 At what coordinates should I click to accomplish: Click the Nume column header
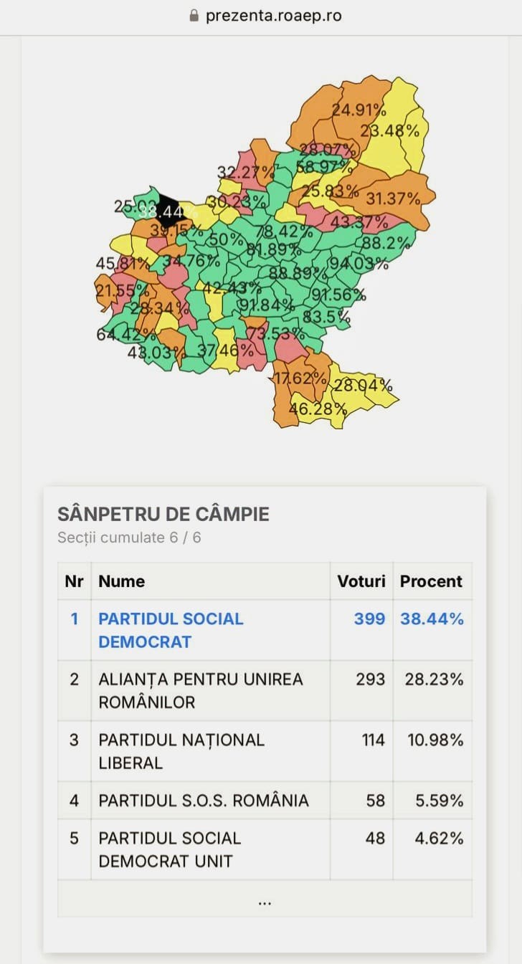122,581
